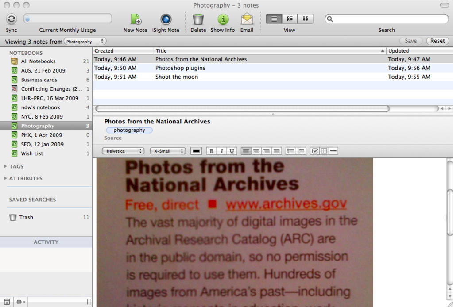The height and width of the screenshot is (307, 453).
Task: Click the sidebar gear action menu
Action: click(x=20, y=302)
